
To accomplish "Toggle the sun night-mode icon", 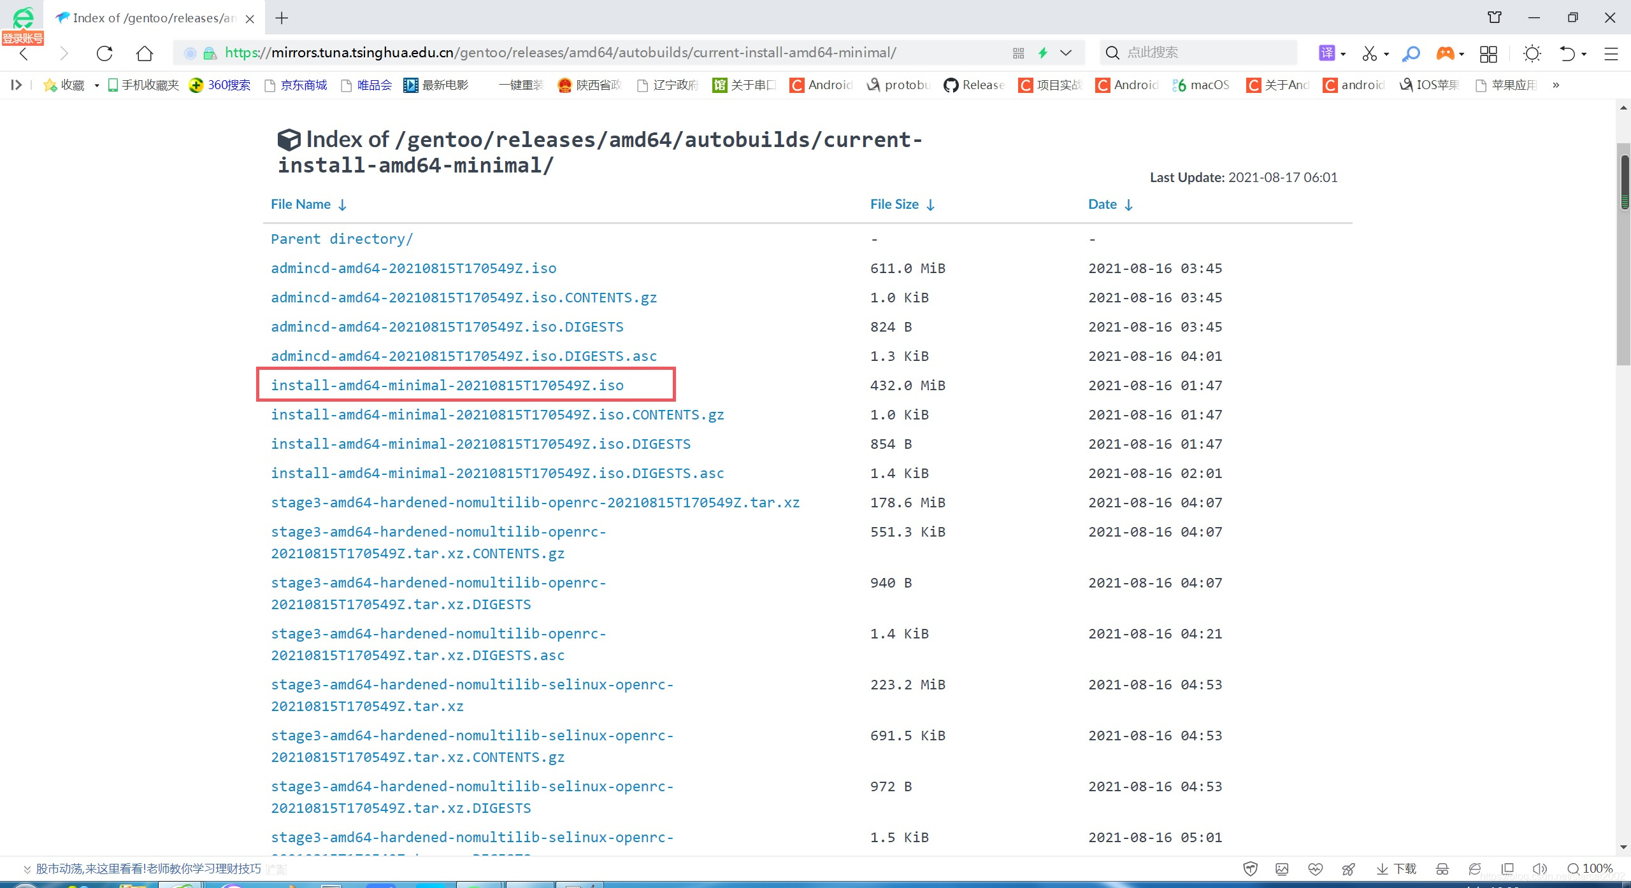I will 1532,53.
